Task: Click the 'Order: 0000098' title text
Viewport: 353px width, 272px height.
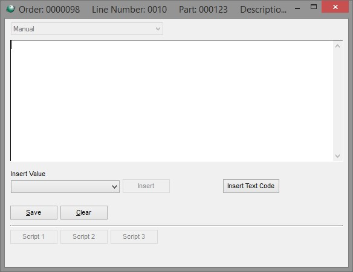Action: (x=50, y=10)
